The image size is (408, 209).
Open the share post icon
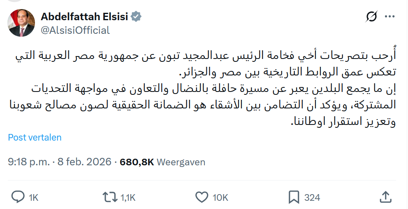[385, 197]
